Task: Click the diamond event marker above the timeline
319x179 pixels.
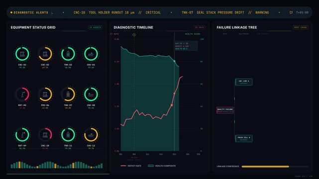Action: coord(134,35)
